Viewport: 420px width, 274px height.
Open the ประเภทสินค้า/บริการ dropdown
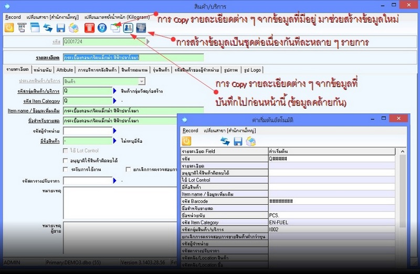coord(142,81)
